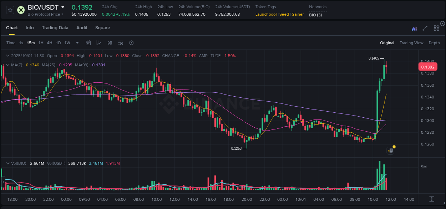Open chart settings via hexagon gear icon

tap(131, 43)
